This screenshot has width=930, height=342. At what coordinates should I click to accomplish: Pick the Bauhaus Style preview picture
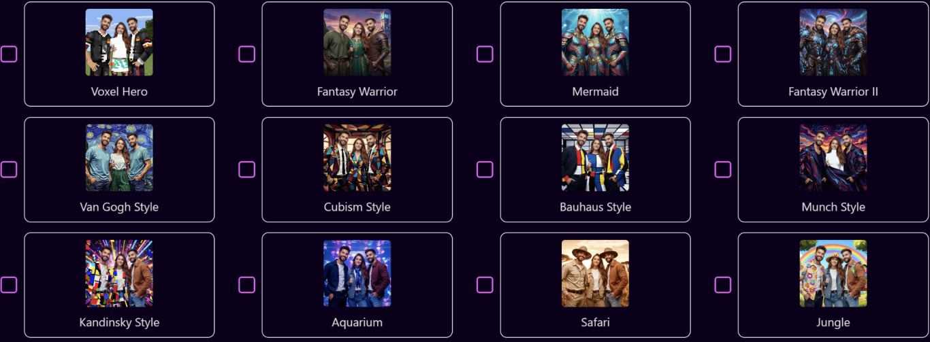point(595,158)
